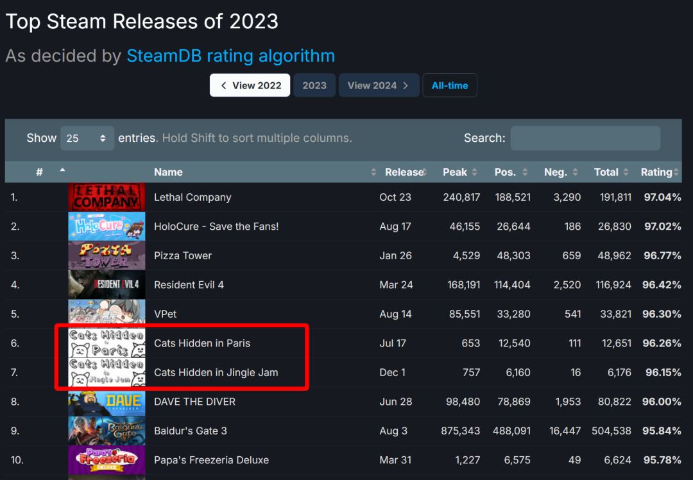Sort by the Release date column

tap(404, 172)
